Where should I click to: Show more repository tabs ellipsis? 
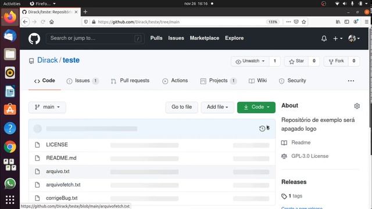click(x=351, y=81)
